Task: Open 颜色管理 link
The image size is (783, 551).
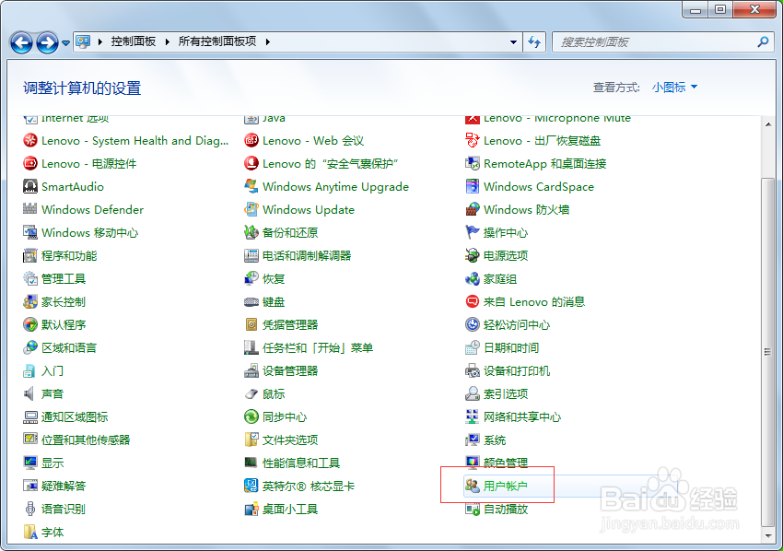Action: [506, 463]
